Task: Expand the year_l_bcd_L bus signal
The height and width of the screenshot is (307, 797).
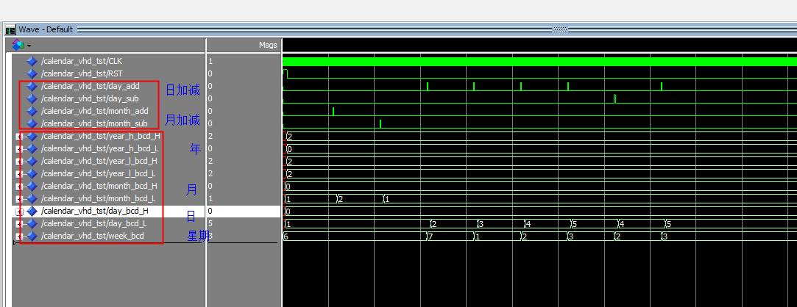Action: pos(19,174)
